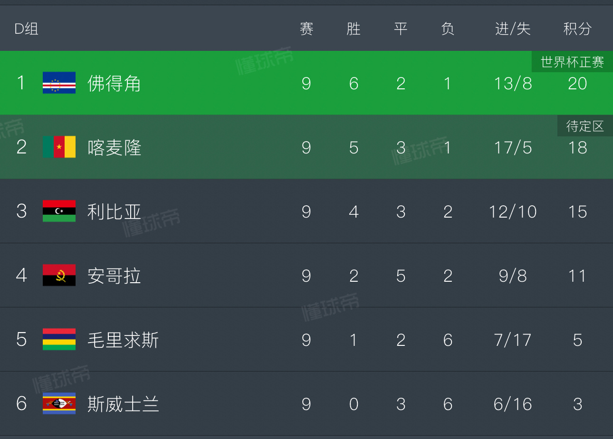Select team name 利比亚

114,212
